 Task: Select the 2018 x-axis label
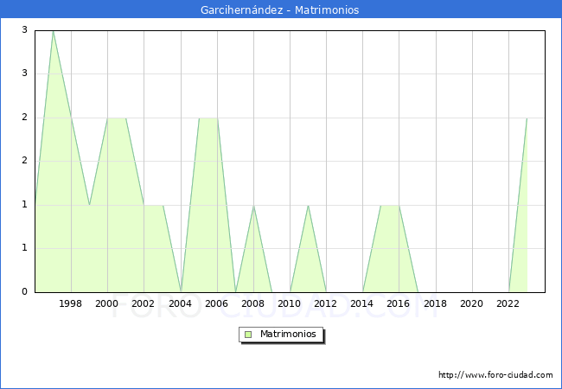[x=435, y=303]
